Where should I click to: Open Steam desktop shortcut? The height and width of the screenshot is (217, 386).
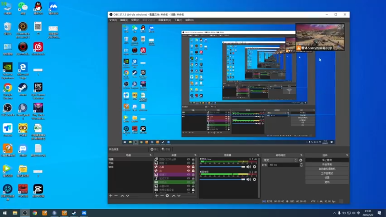point(23,89)
